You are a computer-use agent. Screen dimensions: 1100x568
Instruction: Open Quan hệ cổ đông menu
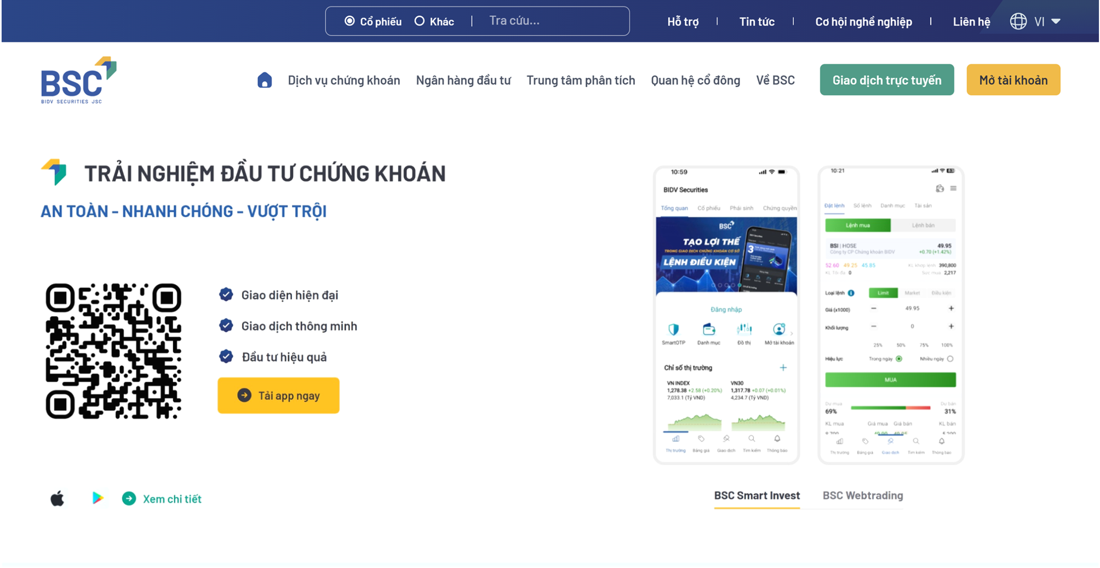pyautogui.click(x=695, y=80)
